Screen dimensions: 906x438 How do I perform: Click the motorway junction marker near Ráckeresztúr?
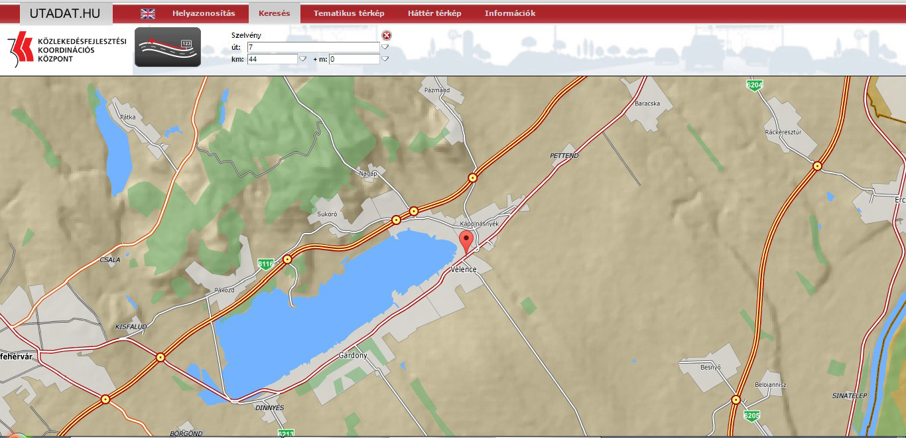pyautogui.click(x=817, y=167)
